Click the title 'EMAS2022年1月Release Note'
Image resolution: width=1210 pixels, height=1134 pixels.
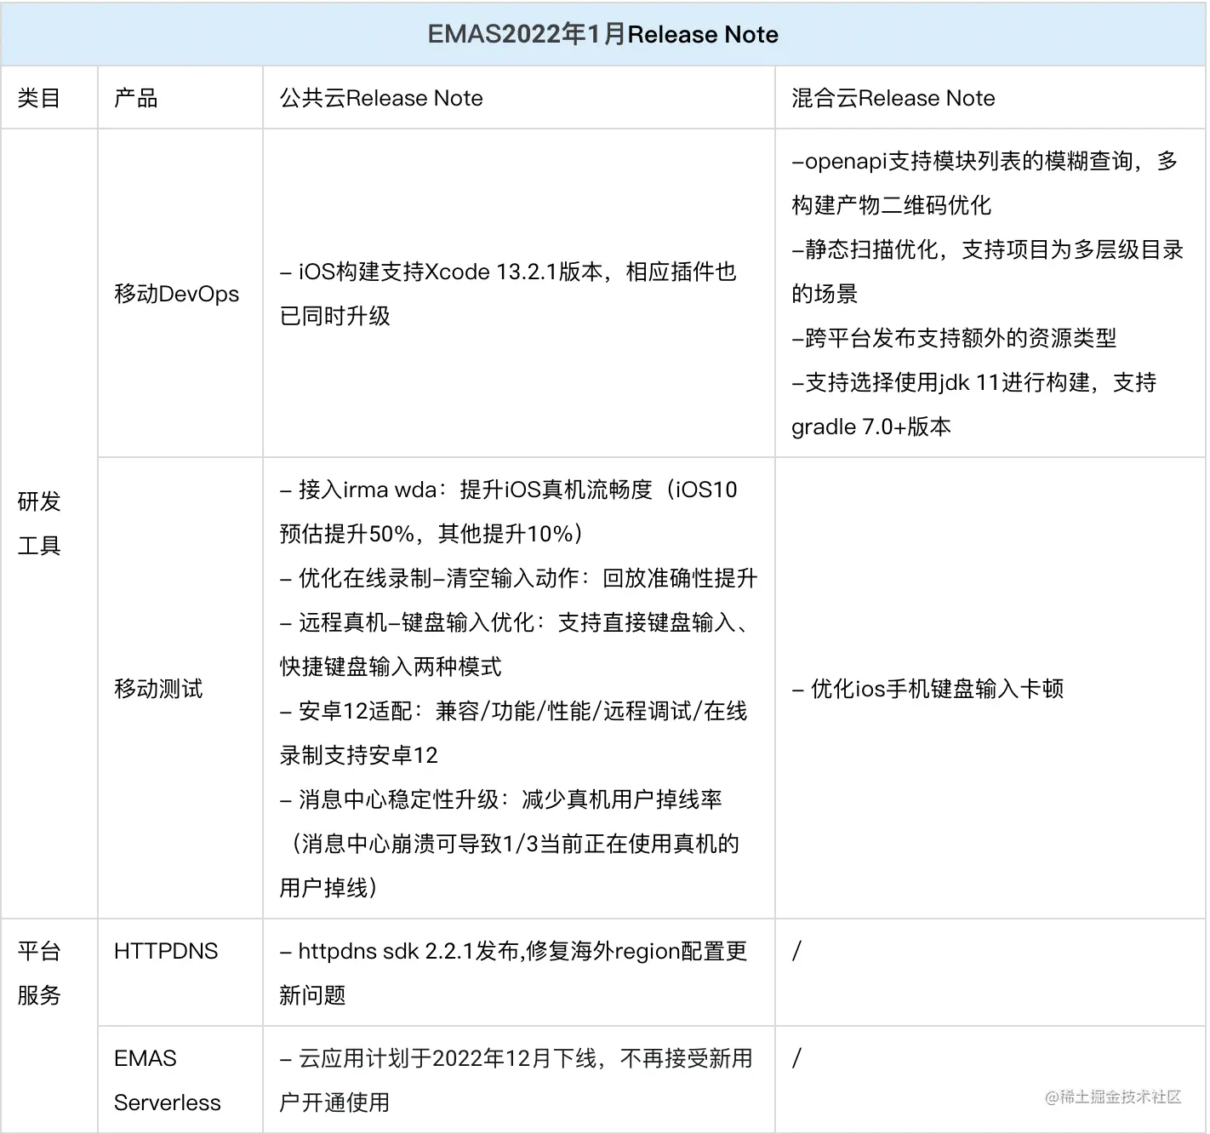[x=603, y=34]
